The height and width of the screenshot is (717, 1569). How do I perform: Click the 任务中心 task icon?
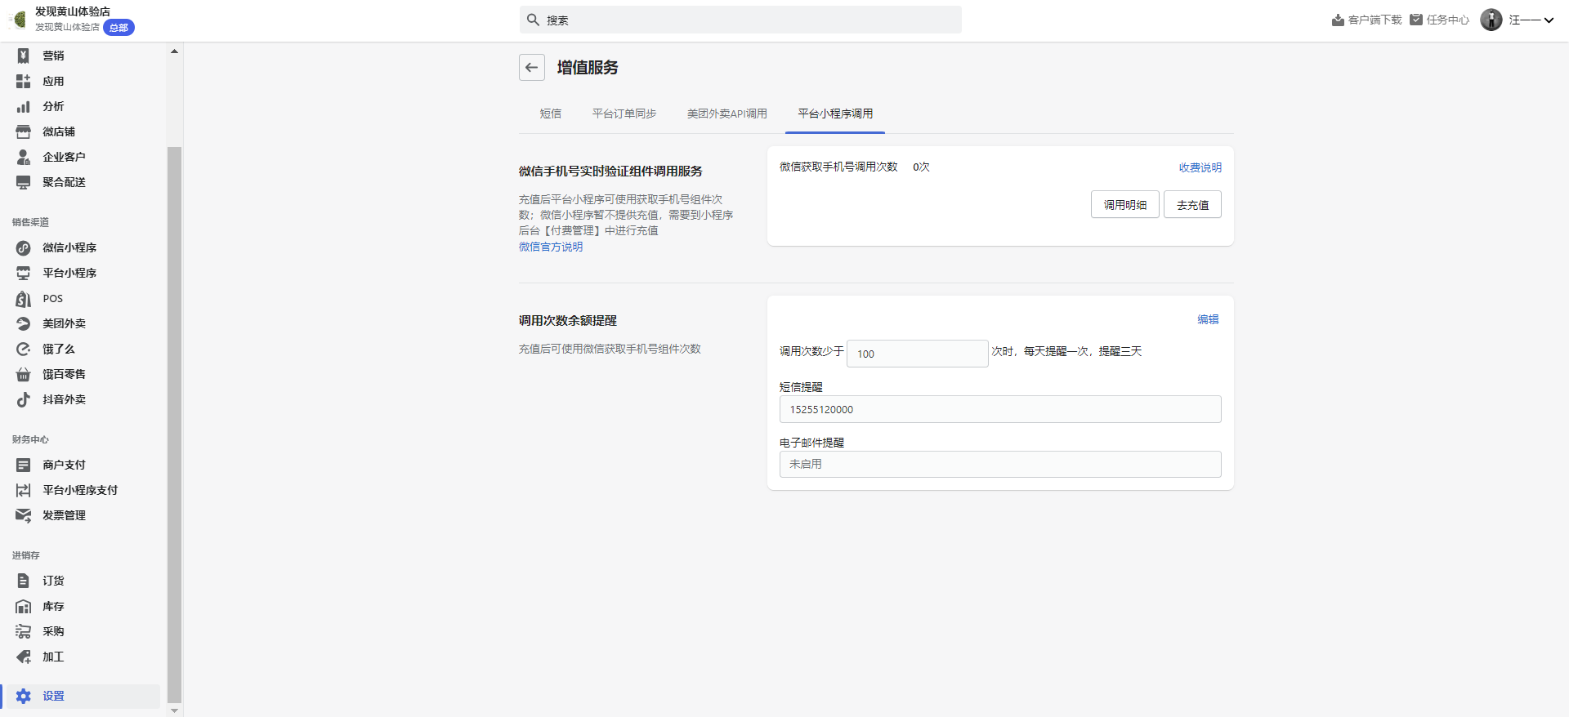tap(1416, 20)
